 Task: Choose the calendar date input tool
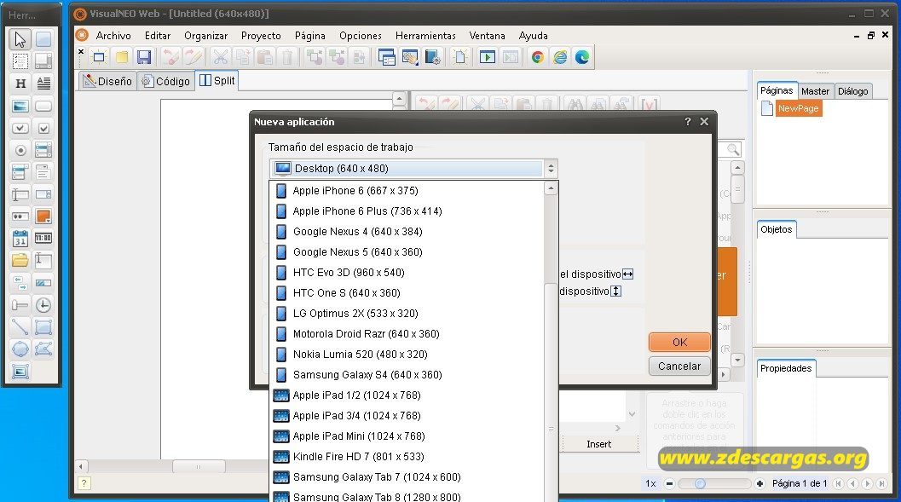tap(20, 239)
